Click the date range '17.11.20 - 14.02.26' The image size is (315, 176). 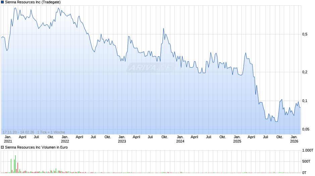(18, 132)
